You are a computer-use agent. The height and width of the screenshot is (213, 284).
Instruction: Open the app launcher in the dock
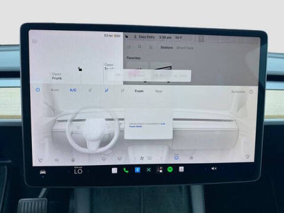114,170
